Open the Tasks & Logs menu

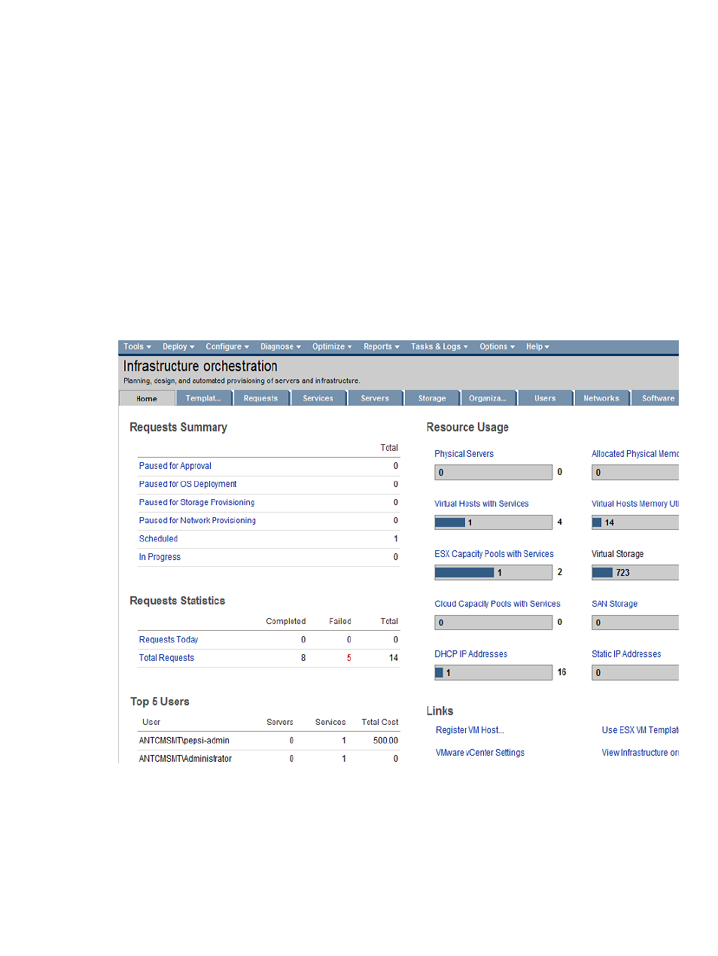(x=440, y=347)
